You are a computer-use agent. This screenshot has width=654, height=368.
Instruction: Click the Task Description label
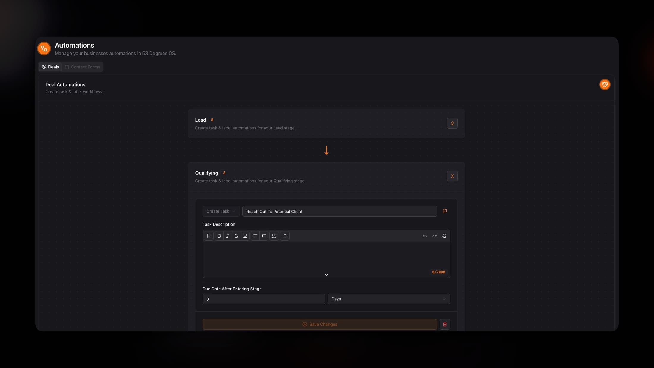pyautogui.click(x=219, y=224)
